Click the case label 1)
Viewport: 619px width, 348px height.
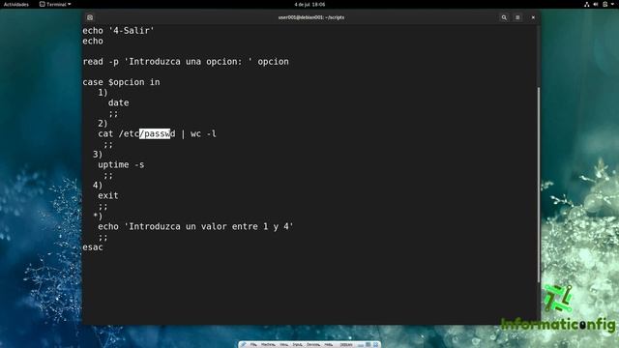point(103,93)
